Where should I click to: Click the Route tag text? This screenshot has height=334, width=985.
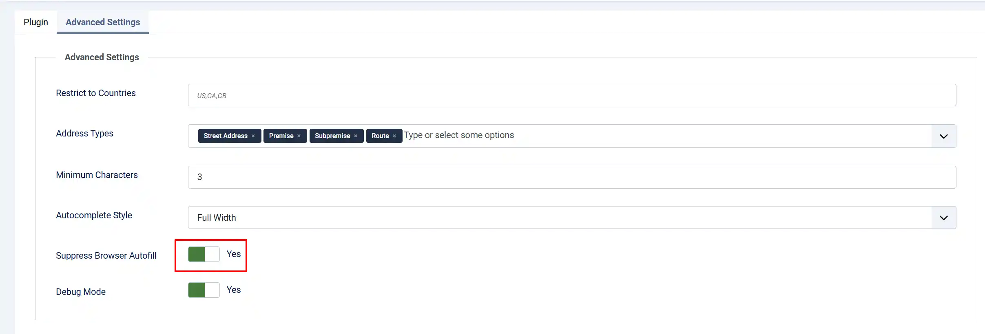click(x=380, y=136)
